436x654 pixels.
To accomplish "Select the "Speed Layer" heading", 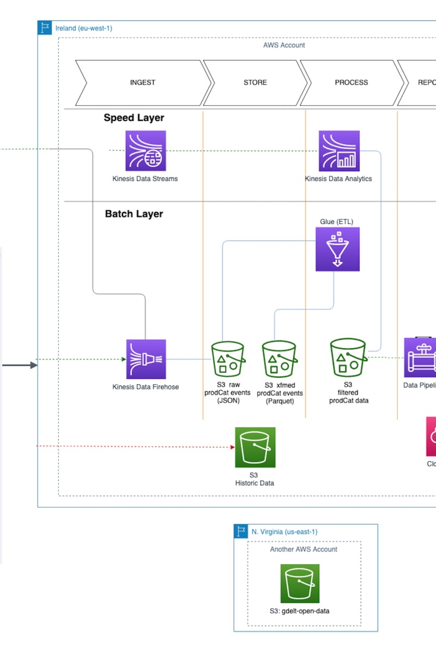I will 134,118.
